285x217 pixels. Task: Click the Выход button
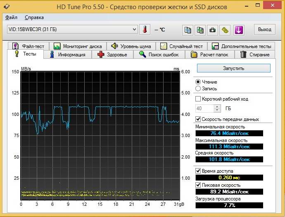click(265, 29)
